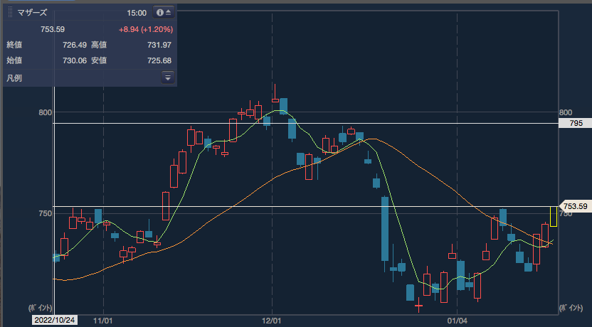Click the 753.59 price in info panel
Image resolution: width=592 pixels, height=327 pixels.
53,29
